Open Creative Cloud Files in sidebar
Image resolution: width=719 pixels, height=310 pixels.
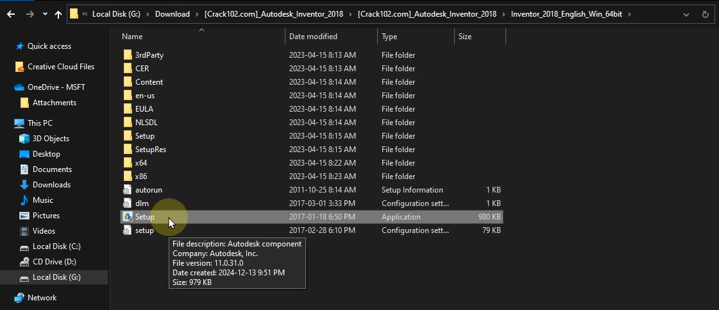tap(60, 67)
